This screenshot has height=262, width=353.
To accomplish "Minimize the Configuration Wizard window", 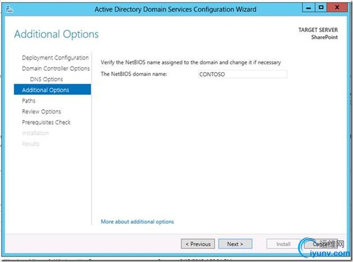I will pyautogui.click(x=308, y=8).
